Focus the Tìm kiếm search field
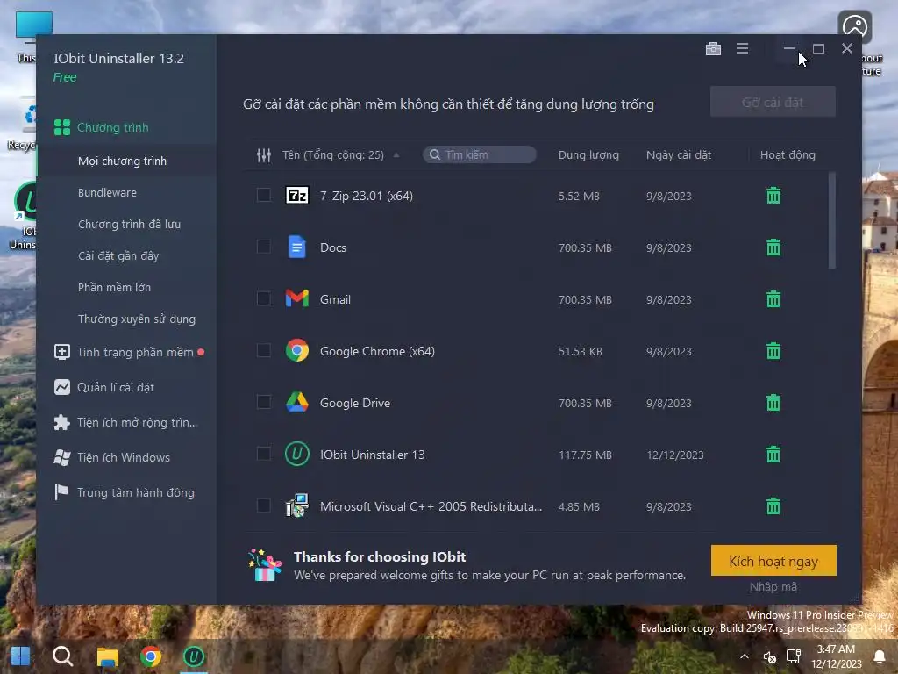898x674 pixels. tap(480, 154)
